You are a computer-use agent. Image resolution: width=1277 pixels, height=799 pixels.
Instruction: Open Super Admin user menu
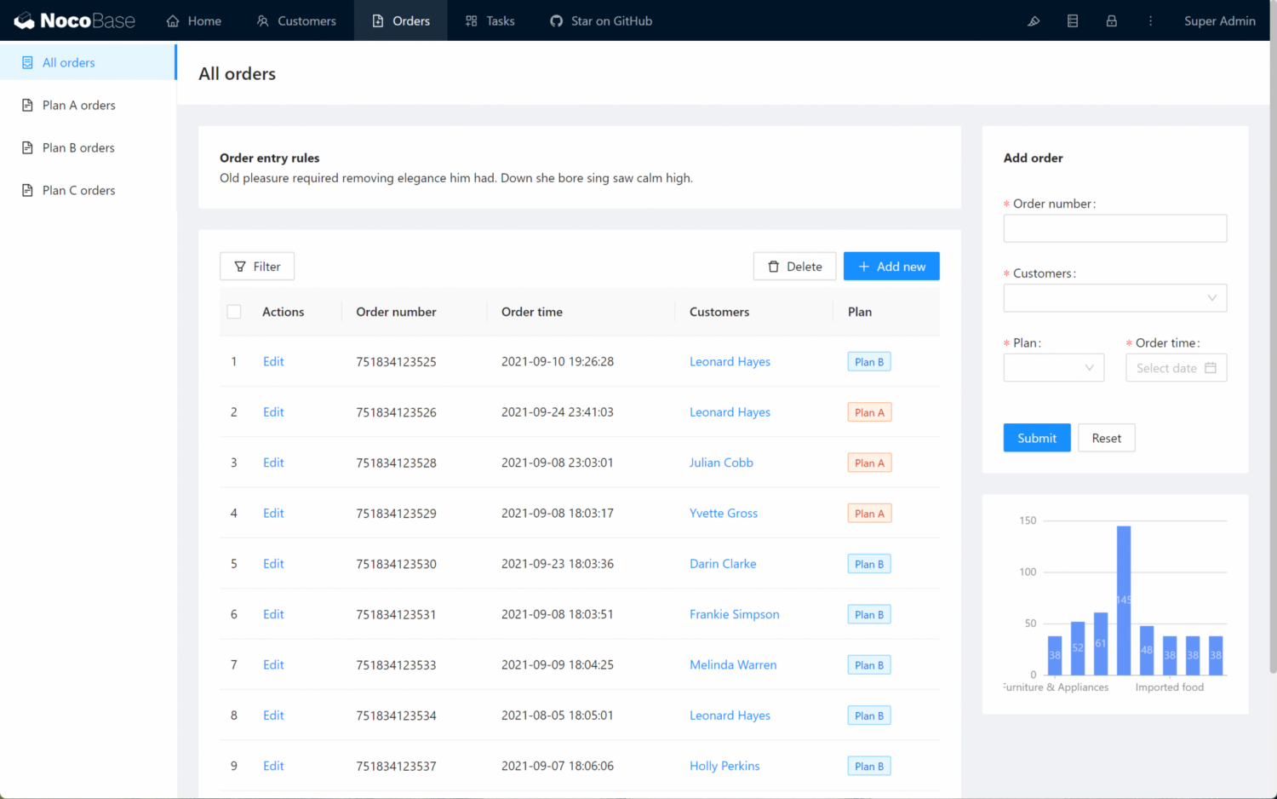(1220, 20)
